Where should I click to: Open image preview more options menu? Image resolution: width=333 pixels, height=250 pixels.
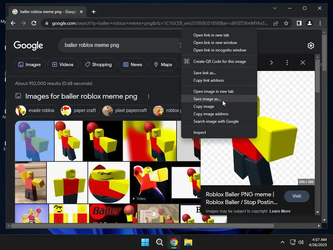(287, 62)
